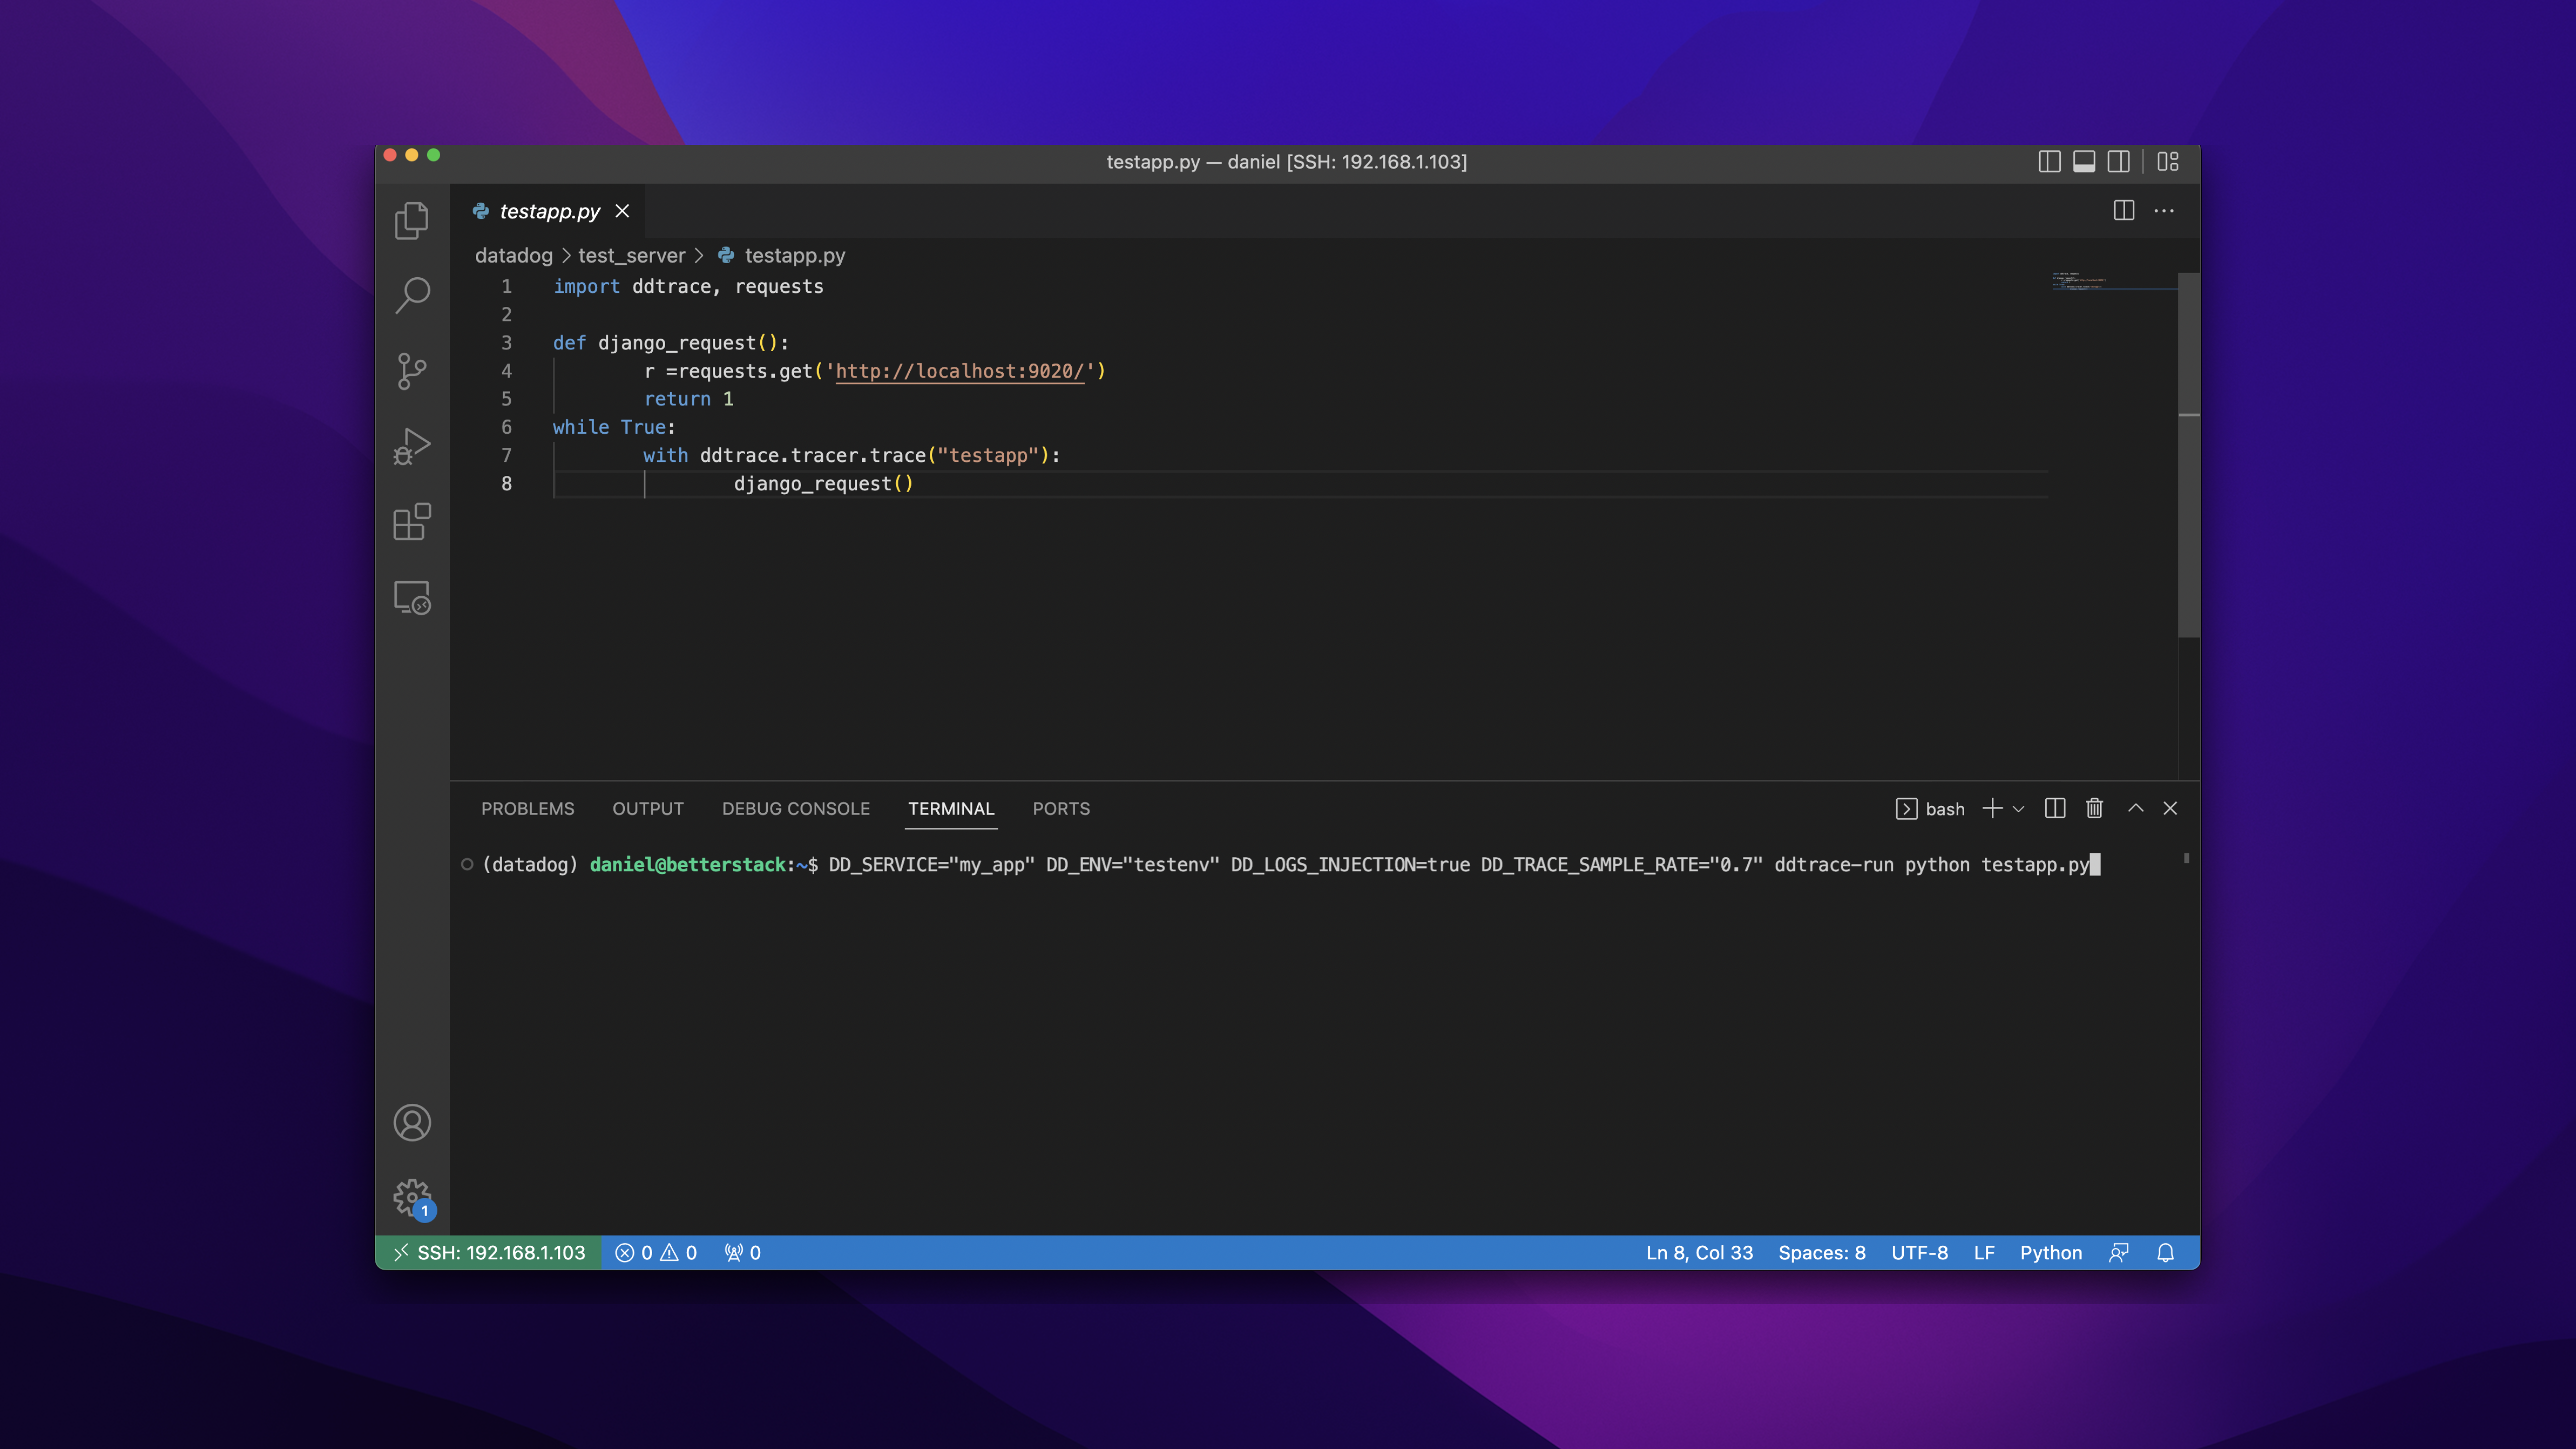This screenshot has width=2576, height=1449.
Task: Kill terminal with trash icon
Action: pos(2094,808)
